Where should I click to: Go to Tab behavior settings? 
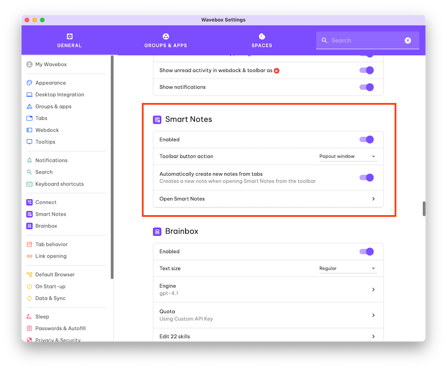click(52, 245)
